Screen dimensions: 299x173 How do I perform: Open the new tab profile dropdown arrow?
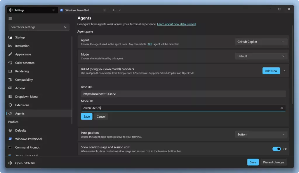(120, 10)
